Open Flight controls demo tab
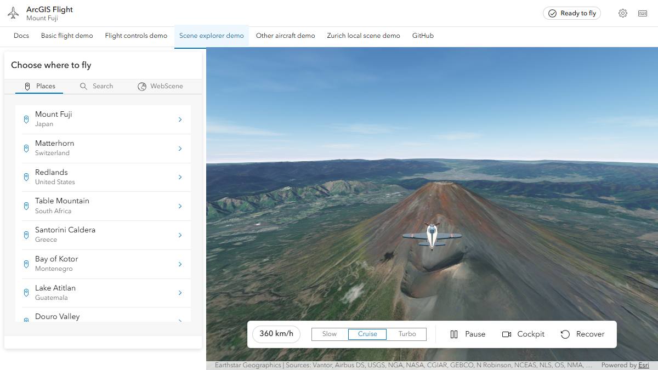 (x=136, y=36)
